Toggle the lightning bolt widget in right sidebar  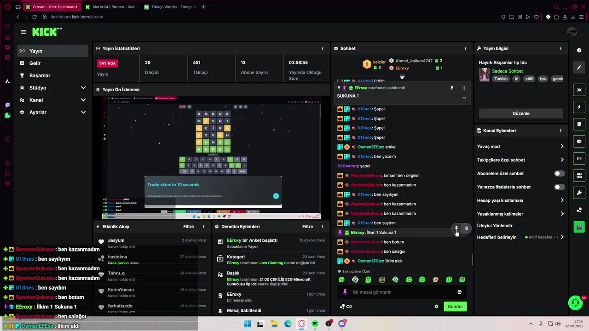(x=579, y=107)
